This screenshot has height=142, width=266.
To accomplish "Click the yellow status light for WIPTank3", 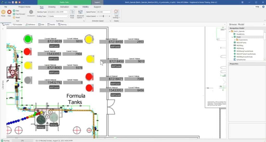I will (28, 66).
